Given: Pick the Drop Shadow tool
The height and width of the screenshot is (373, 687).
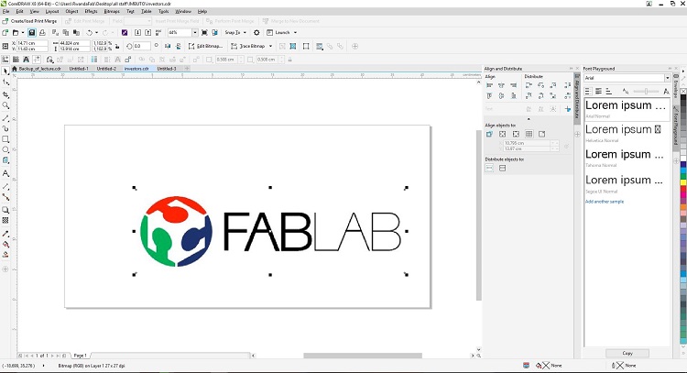Looking at the screenshot, I should (5, 210).
